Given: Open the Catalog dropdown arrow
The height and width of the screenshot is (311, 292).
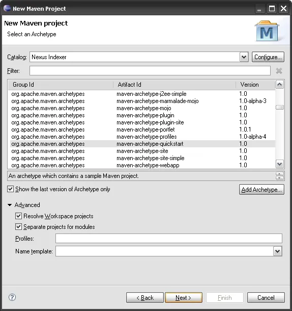Looking at the screenshot, I should click(244, 57).
